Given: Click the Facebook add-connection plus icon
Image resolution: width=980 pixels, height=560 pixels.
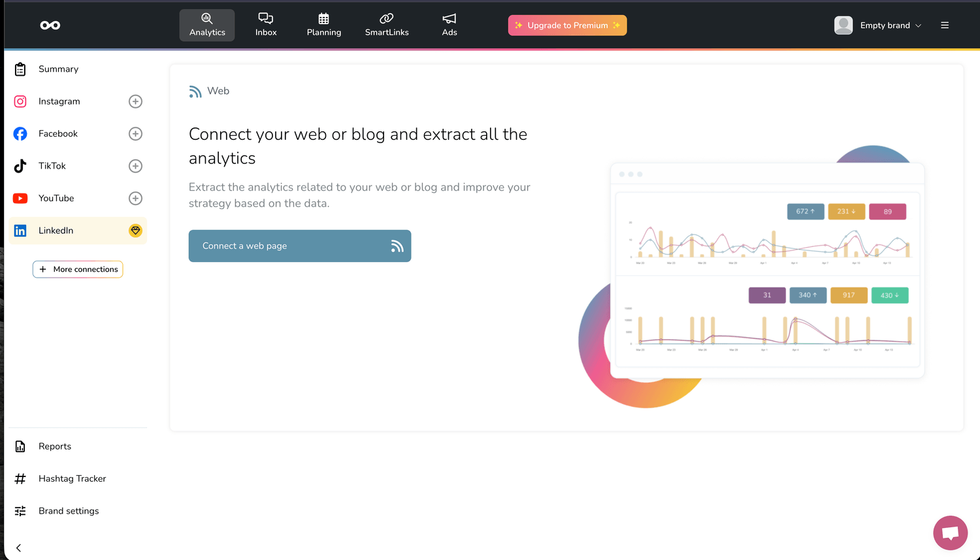Looking at the screenshot, I should (135, 134).
